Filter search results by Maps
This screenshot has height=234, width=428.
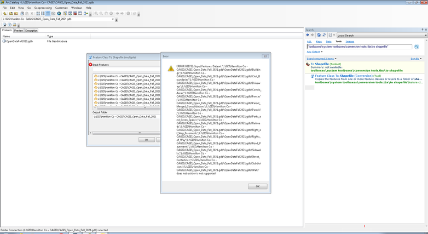tap(319, 42)
